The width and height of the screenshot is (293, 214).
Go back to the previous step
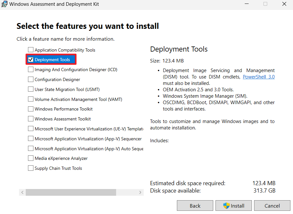tap(195, 205)
